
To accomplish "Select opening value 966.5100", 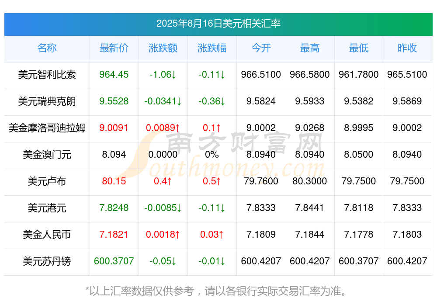I will point(261,74).
